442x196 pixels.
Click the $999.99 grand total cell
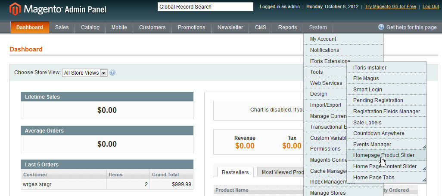point(171,184)
